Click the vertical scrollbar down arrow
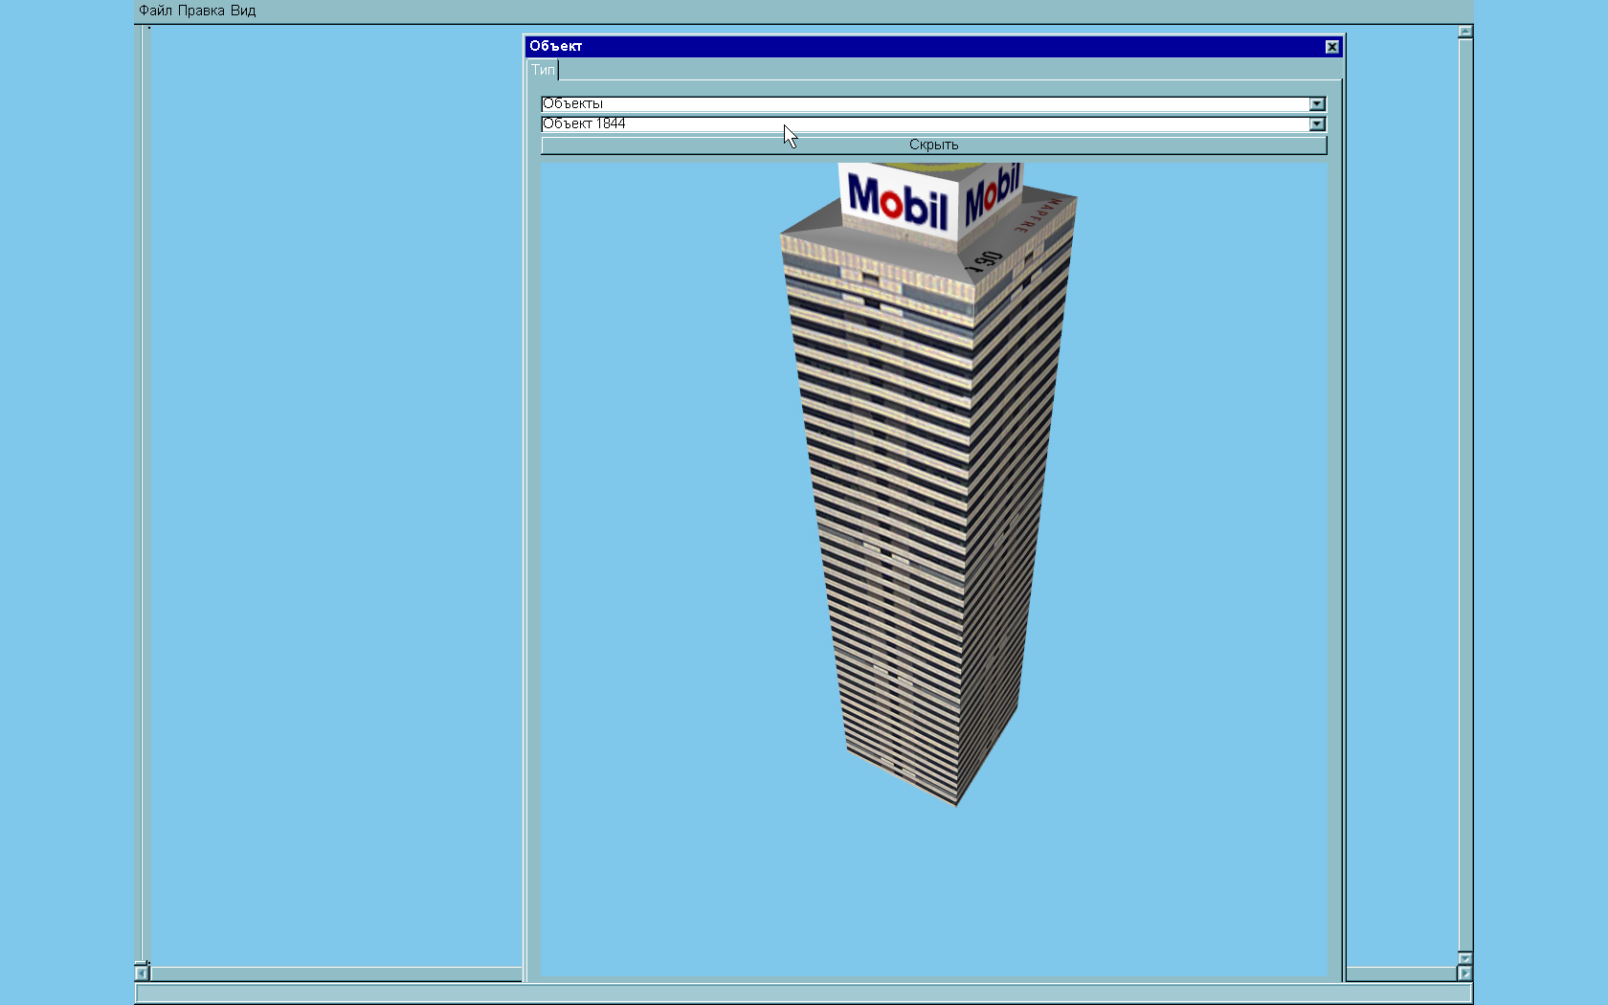This screenshot has height=1005, width=1608. tap(1464, 958)
